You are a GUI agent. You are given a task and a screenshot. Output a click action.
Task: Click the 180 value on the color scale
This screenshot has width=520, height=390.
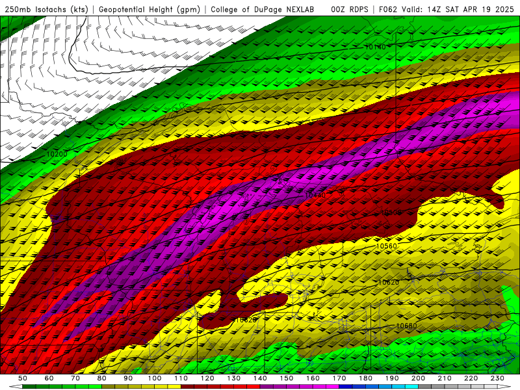coord(365,378)
